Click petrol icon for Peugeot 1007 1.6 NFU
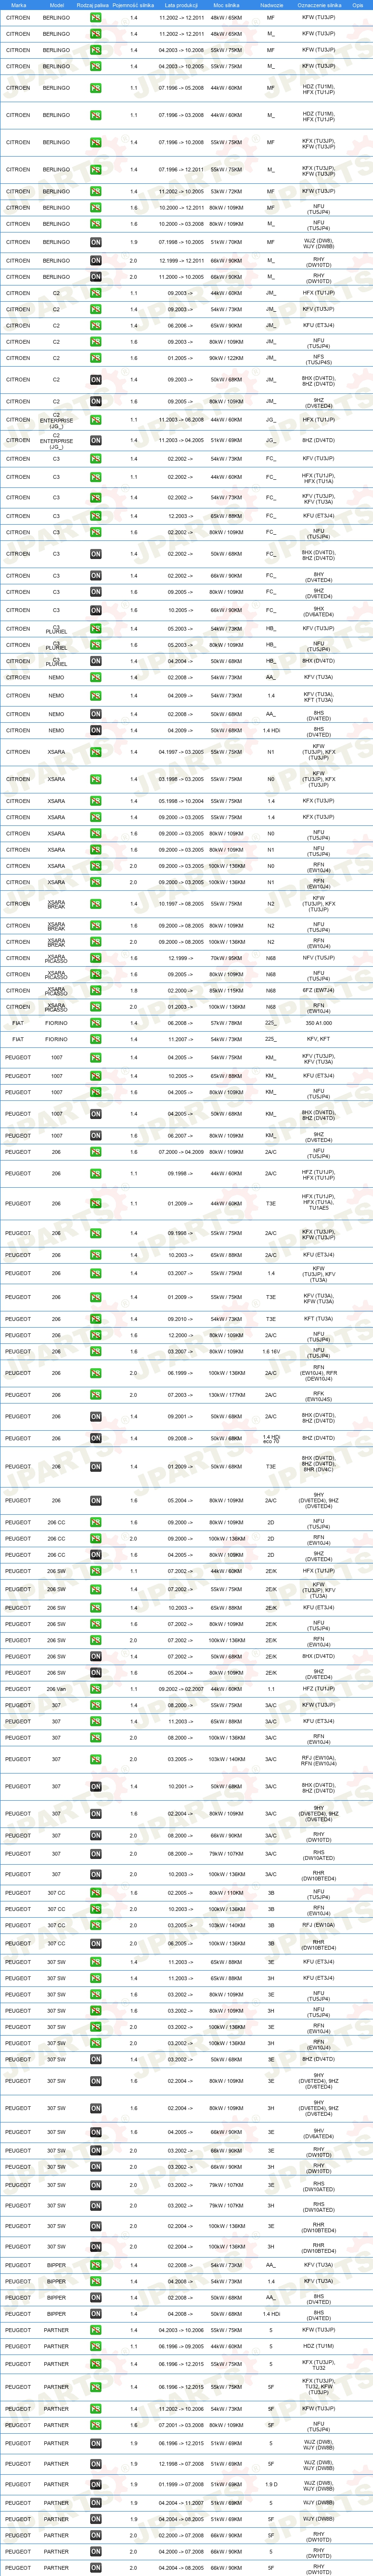Image resolution: width=373 pixels, height=2576 pixels. coord(96,1093)
